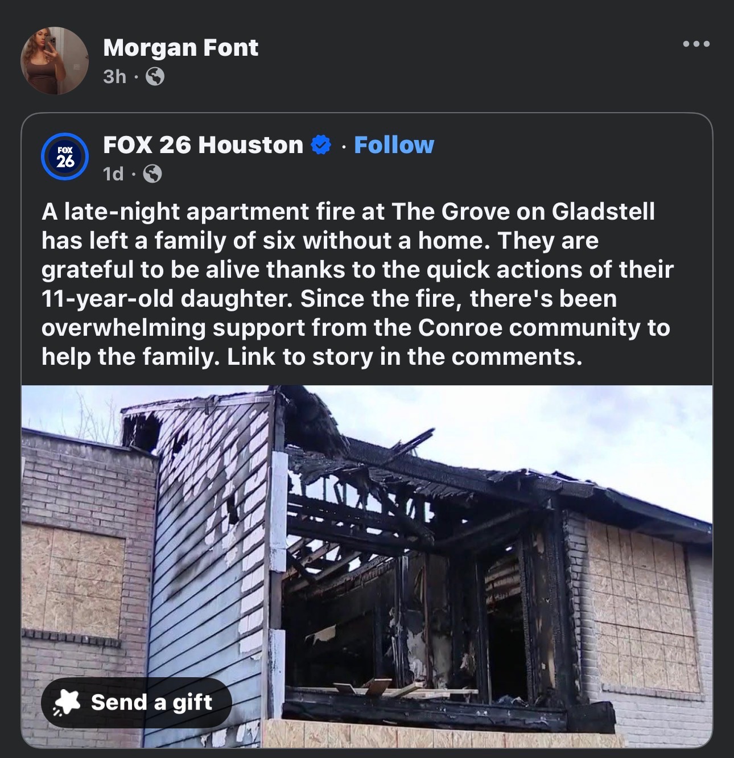Open the three-dot post options menu

tap(696, 44)
